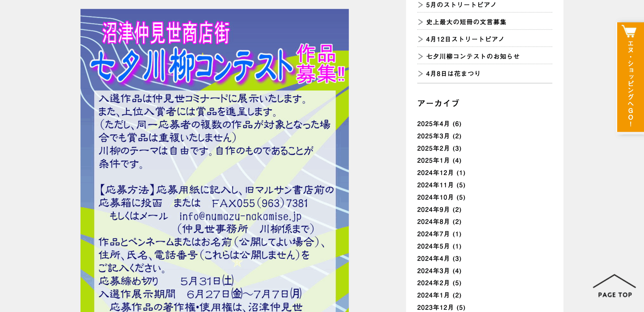The height and width of the screenshot is (312, 644).
Task: Go to エヌ・ショッピングへGO! banner
Action: (630, 77)
